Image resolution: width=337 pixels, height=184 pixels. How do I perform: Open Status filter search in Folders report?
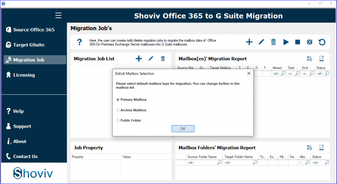click(327, 163)
